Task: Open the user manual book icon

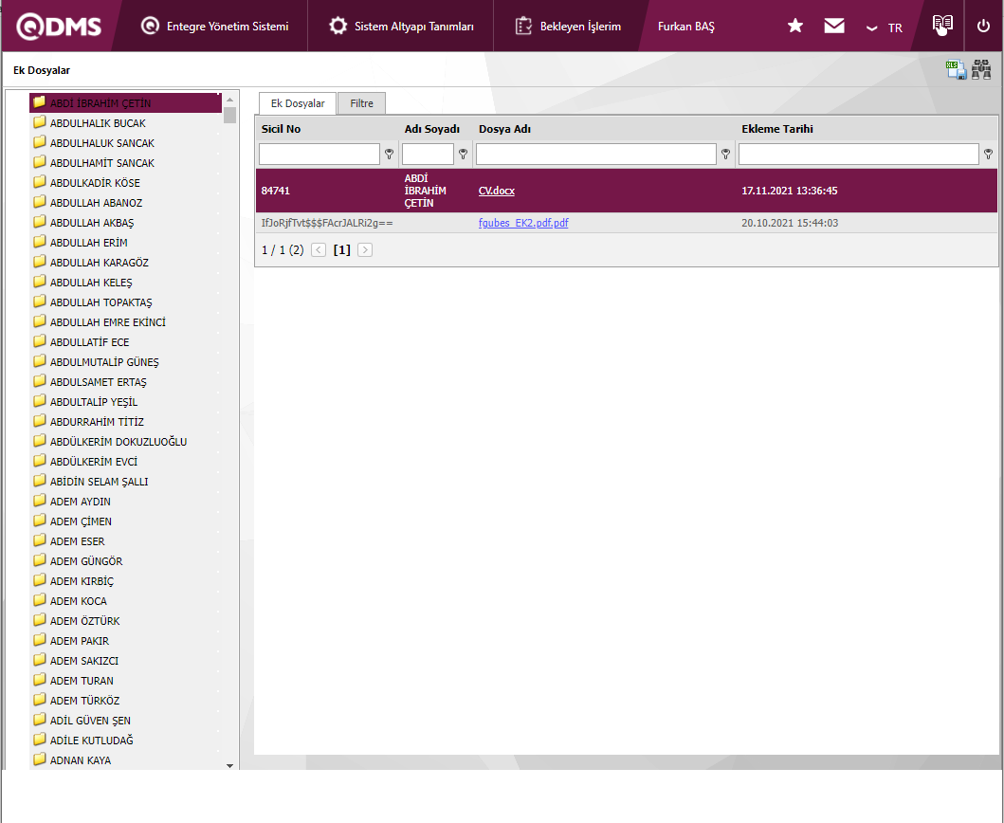Action: 941,26
